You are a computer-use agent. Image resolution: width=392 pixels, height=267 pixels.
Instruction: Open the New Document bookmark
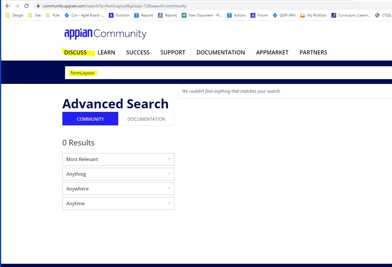coord(202,15)
